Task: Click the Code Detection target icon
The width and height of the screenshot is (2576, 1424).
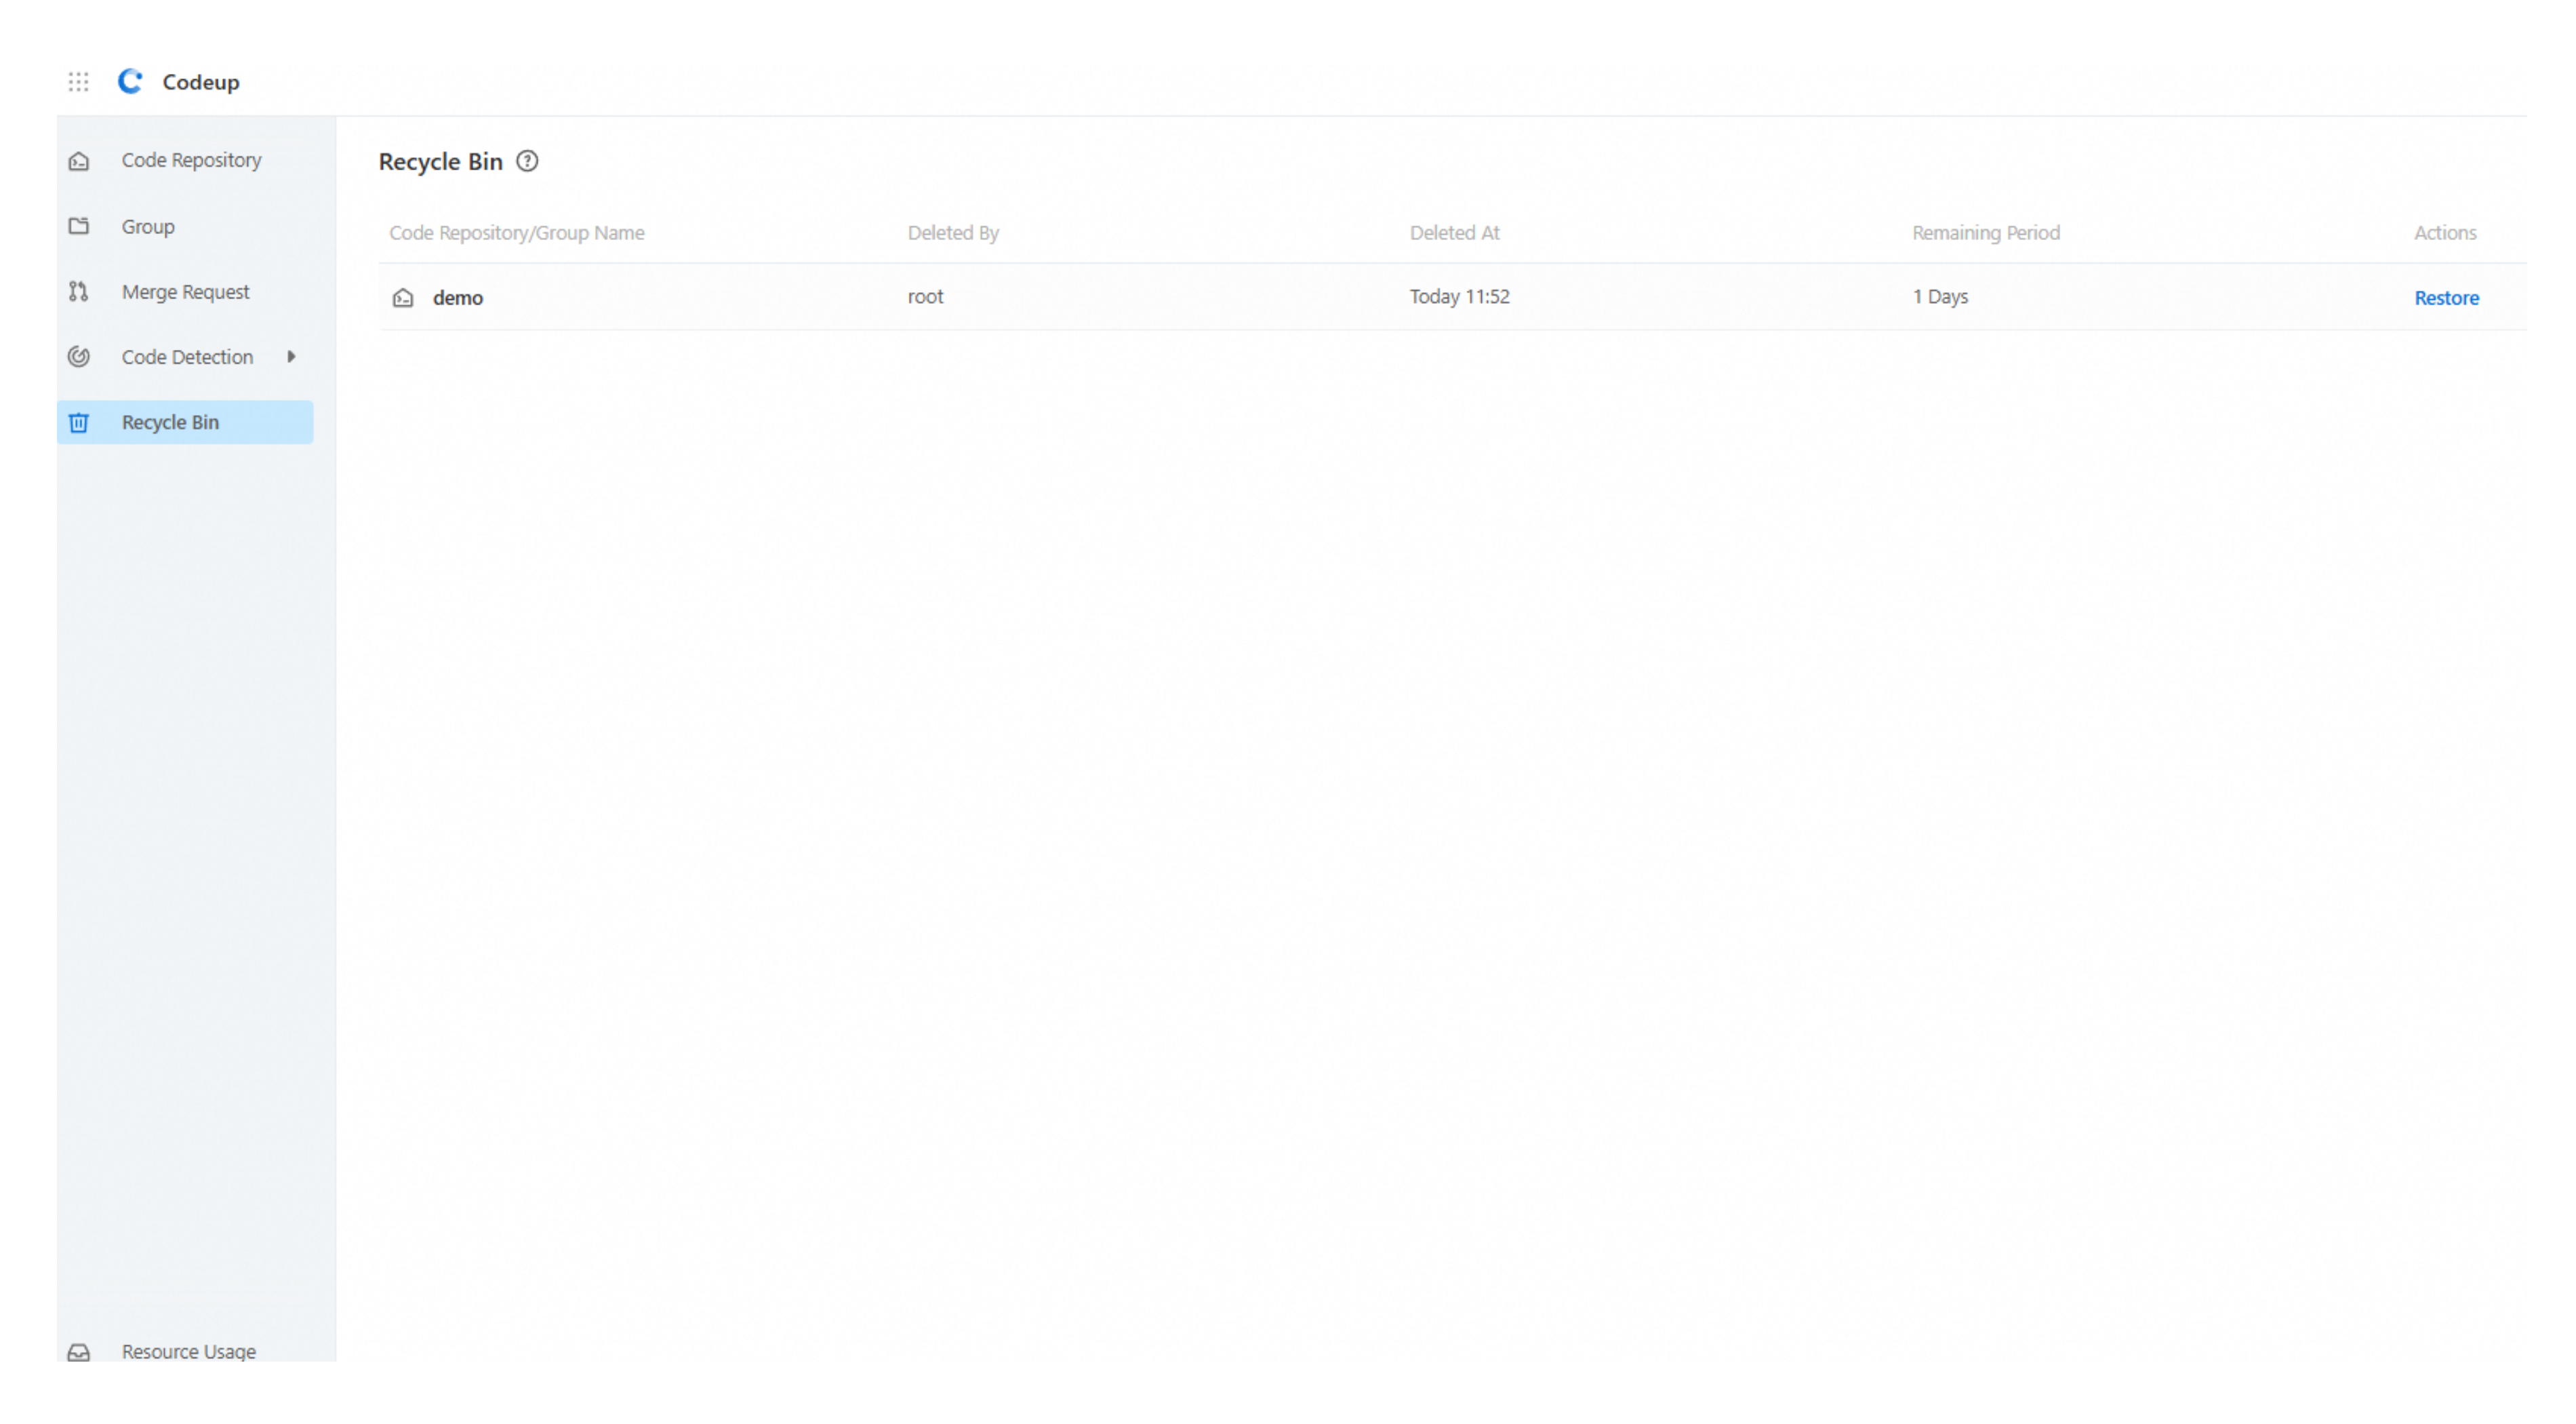Action: pyautogui.click(x=79, y=356)
